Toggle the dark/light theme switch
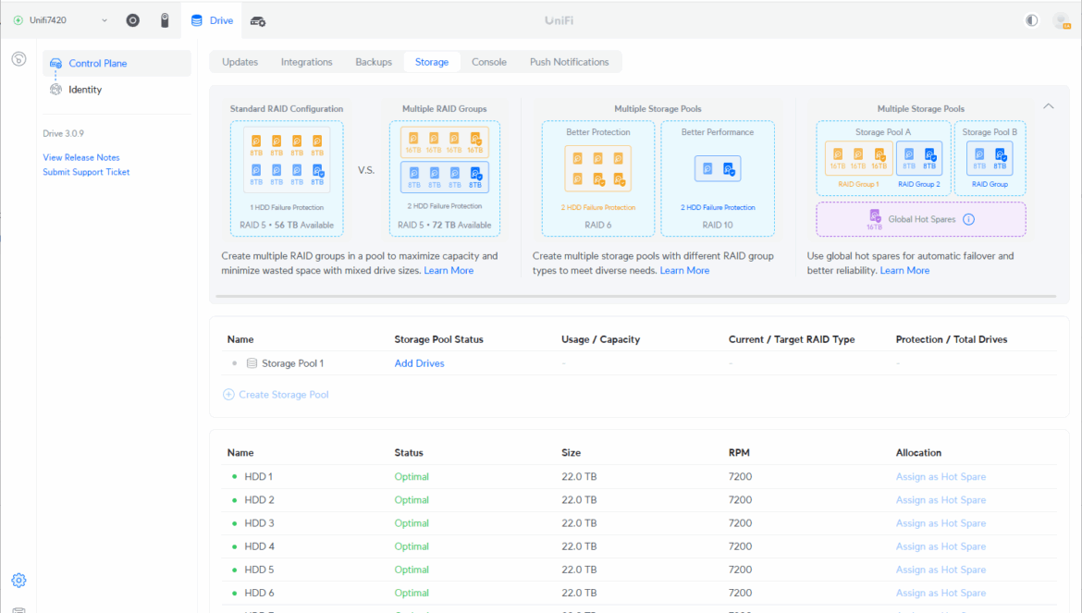This screenshot has width=1082, height=613. pos(1032,20)
